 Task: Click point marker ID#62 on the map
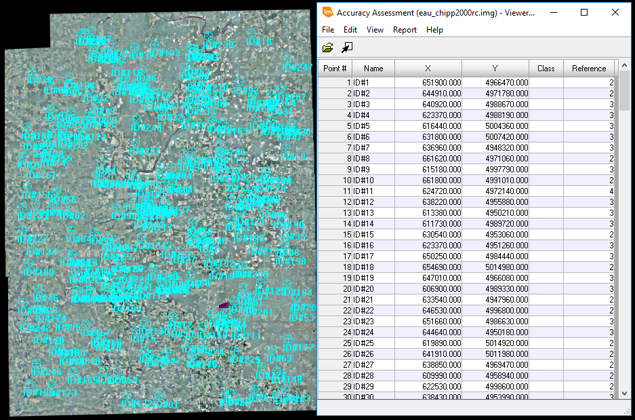coord(65,208)
